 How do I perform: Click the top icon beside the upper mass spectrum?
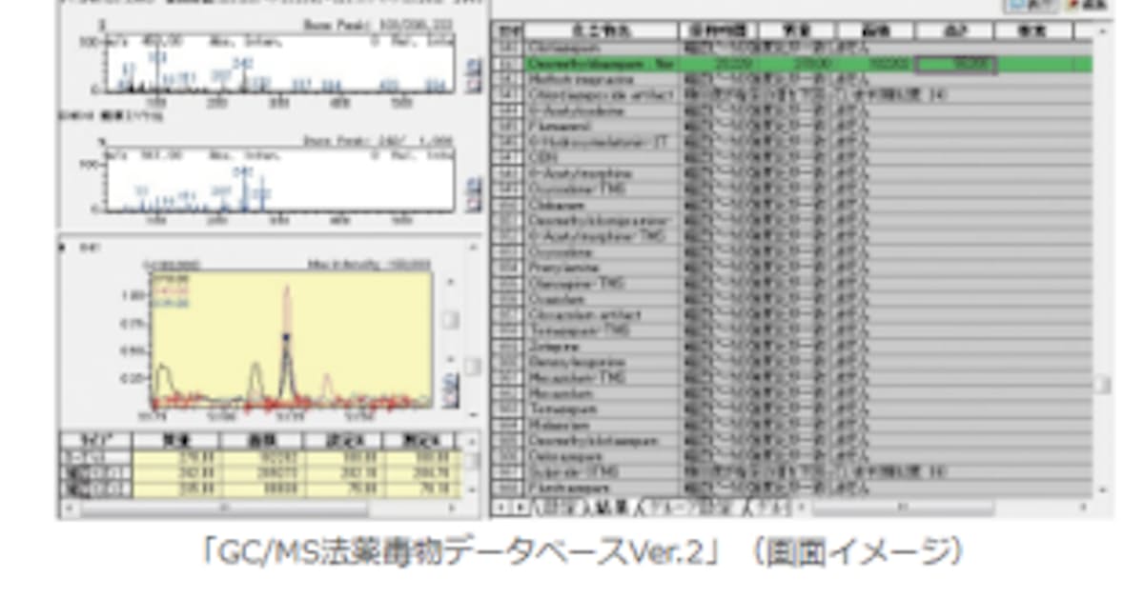point(474,67)
